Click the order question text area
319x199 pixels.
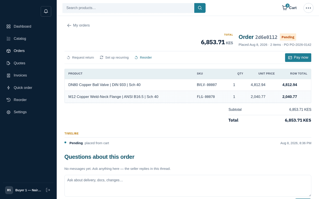[188, 186]
